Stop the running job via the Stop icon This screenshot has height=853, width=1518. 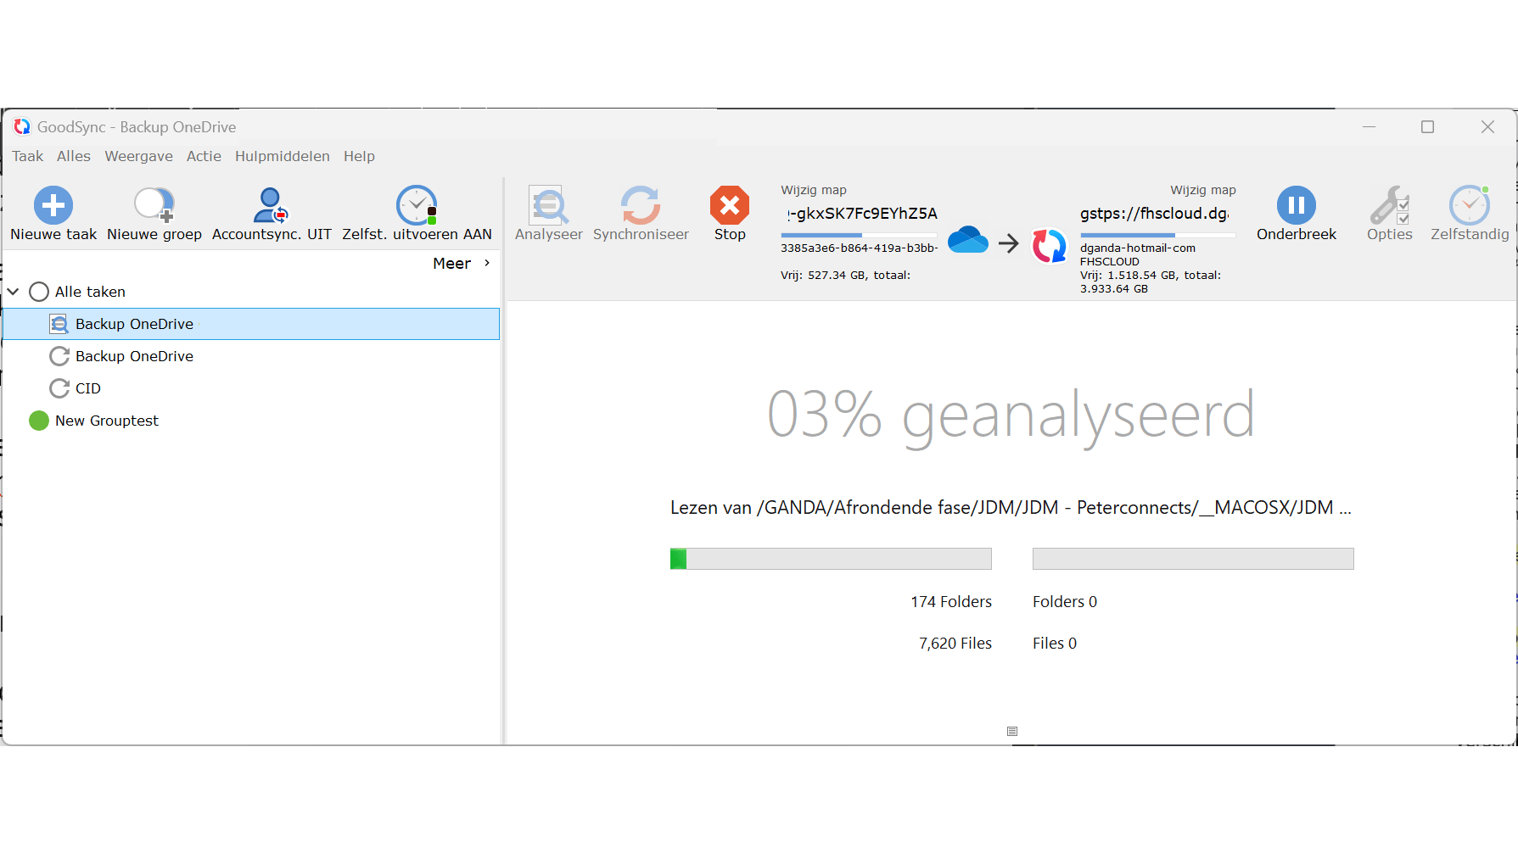point(729,206)
